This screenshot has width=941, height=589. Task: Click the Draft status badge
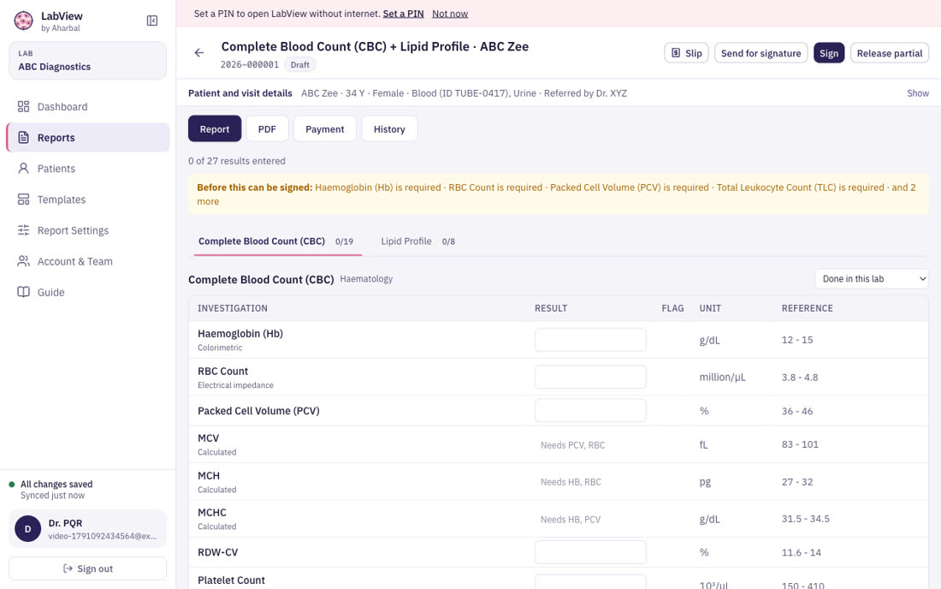300,64
